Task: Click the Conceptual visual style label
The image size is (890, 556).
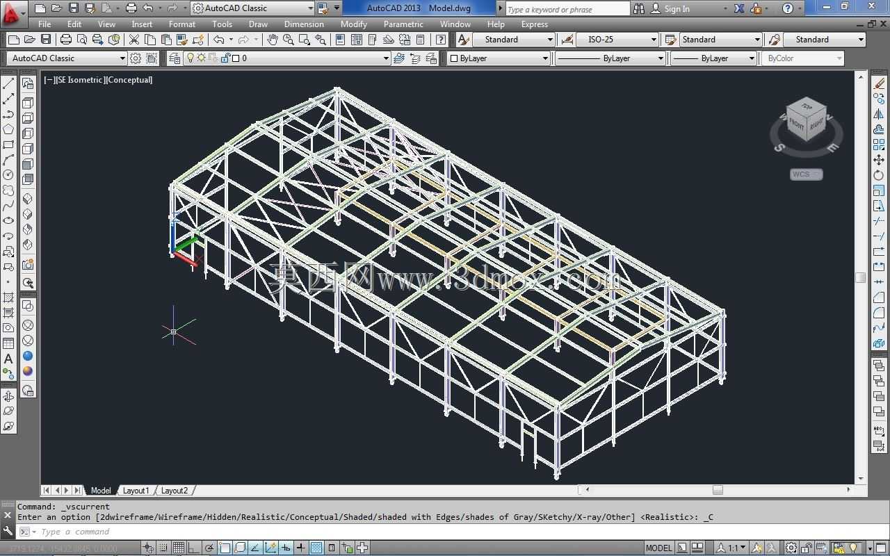Action: point(129,80)
